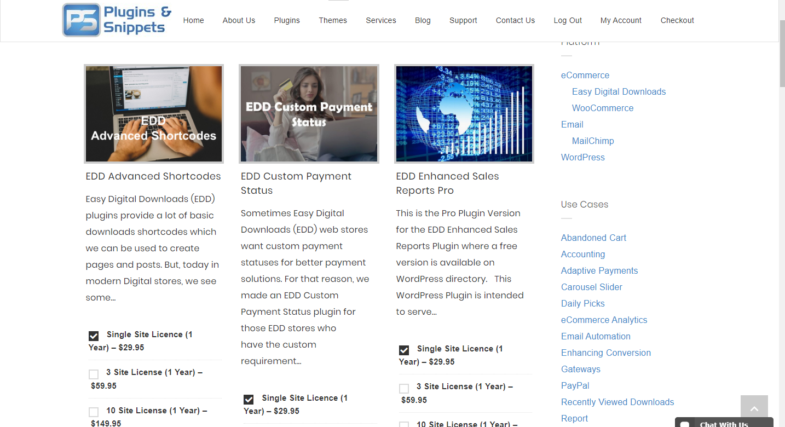Open the Themes menu
The image size is (785, 427).
333,20
